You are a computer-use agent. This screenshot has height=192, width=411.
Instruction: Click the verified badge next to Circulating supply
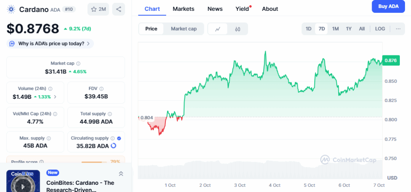click(x=119, y=138)
